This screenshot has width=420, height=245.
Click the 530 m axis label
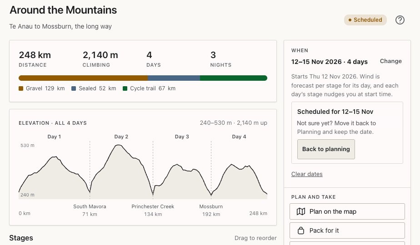point(27,146)
